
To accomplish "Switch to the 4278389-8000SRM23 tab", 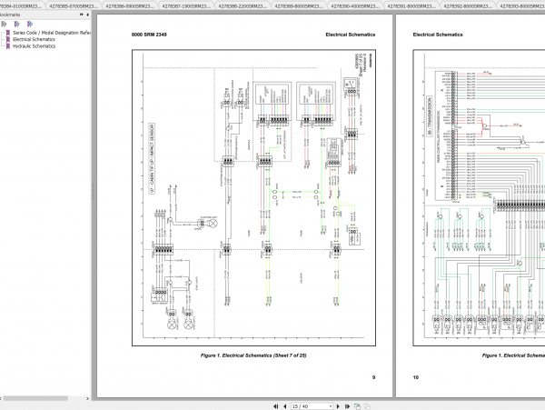I will 299,6.
